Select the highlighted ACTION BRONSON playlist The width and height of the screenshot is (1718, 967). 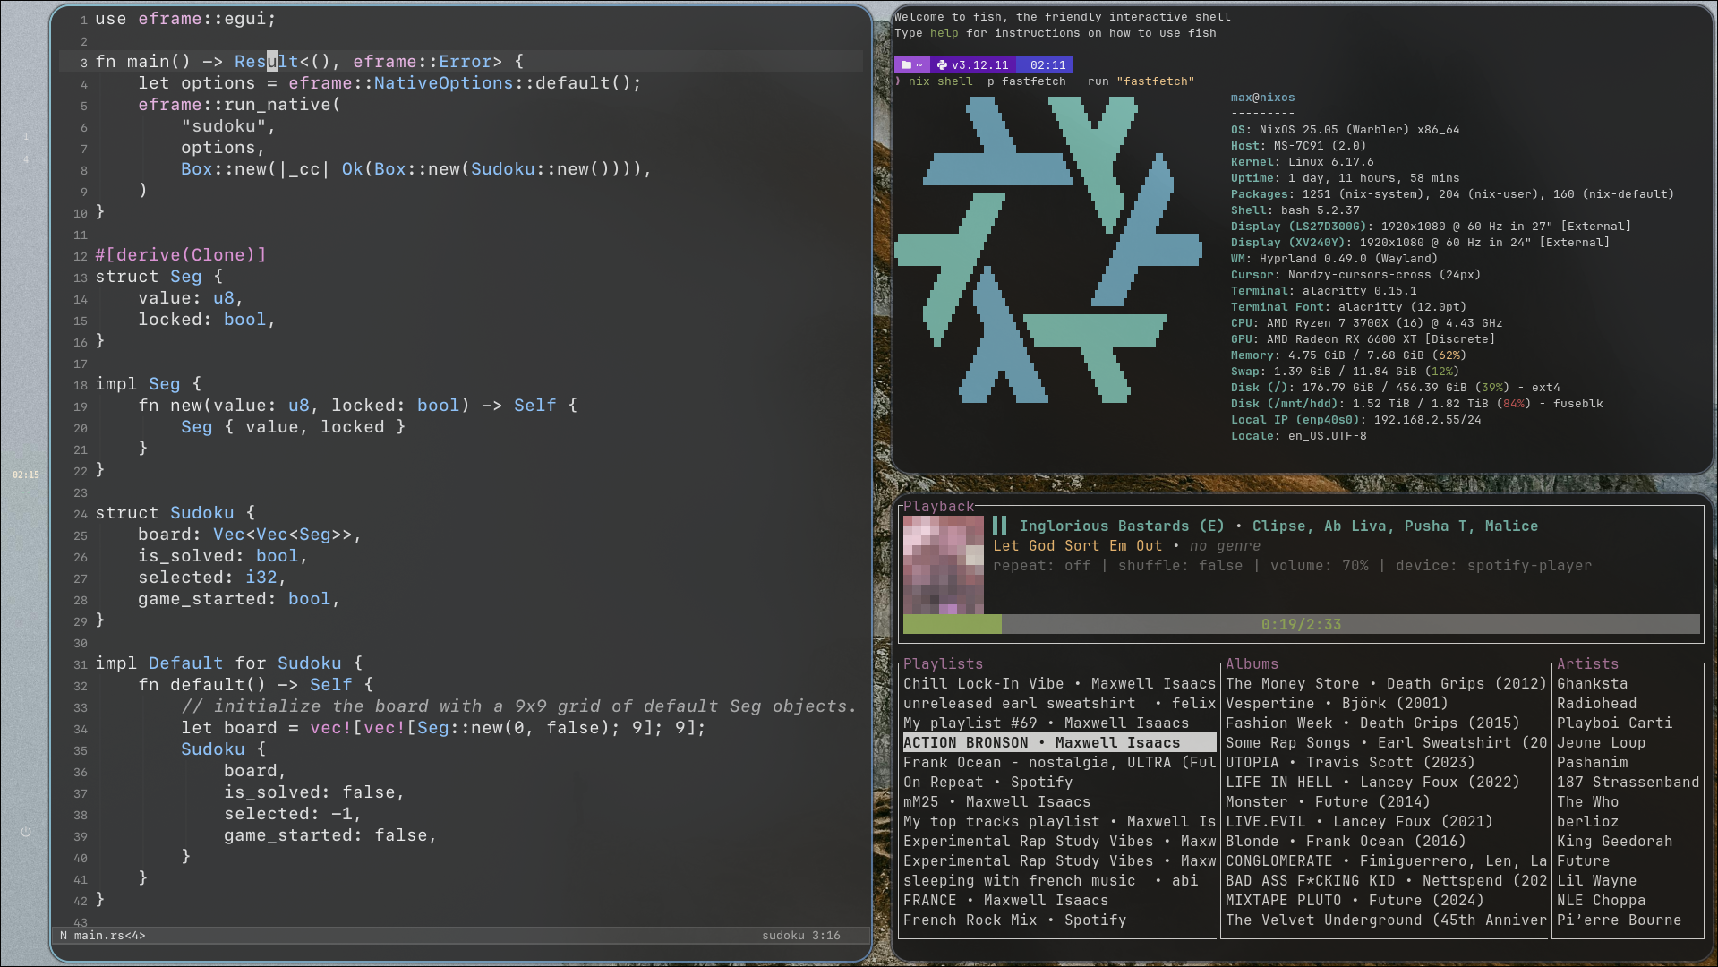(x=1059, y=742)
